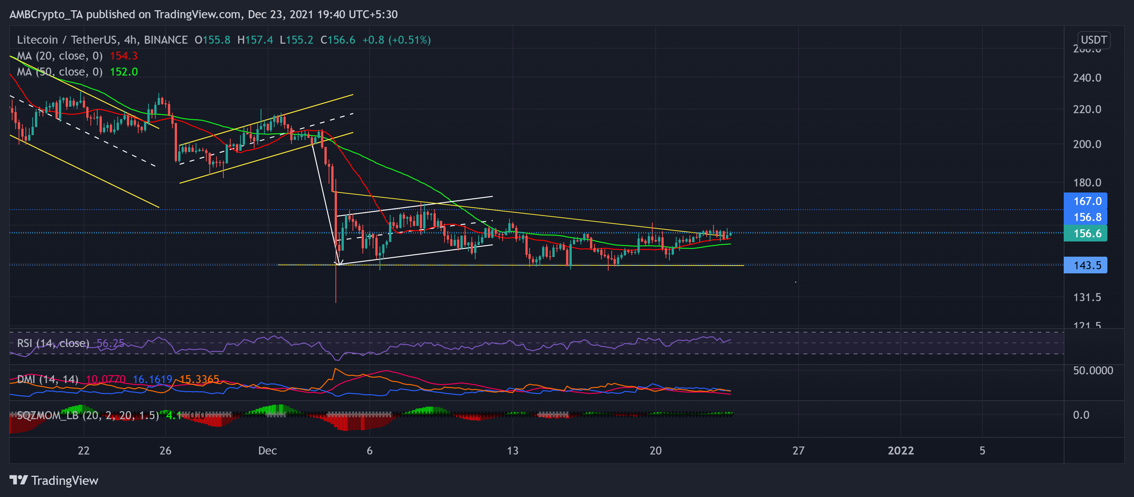Select the RSI (14, close) indicator label
Image resolution: width=1134 pixels, height=497 pixels.
click(x=53, y=343)
